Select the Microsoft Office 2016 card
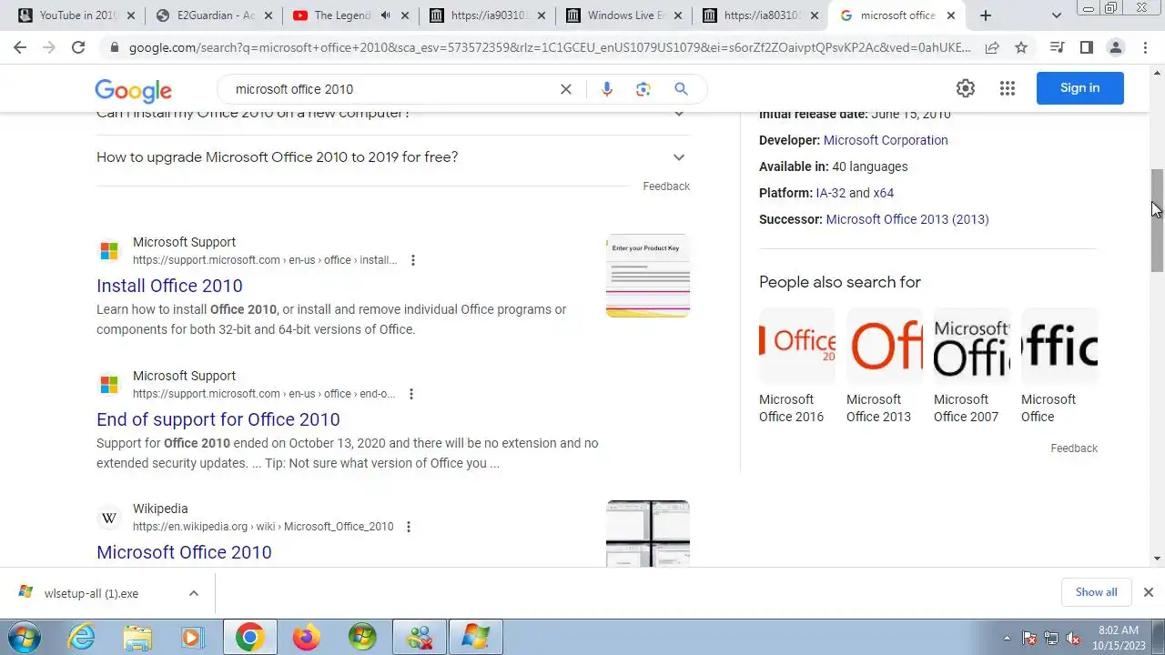The height and width of the screenshot is (655, 1165). point(796,366)
